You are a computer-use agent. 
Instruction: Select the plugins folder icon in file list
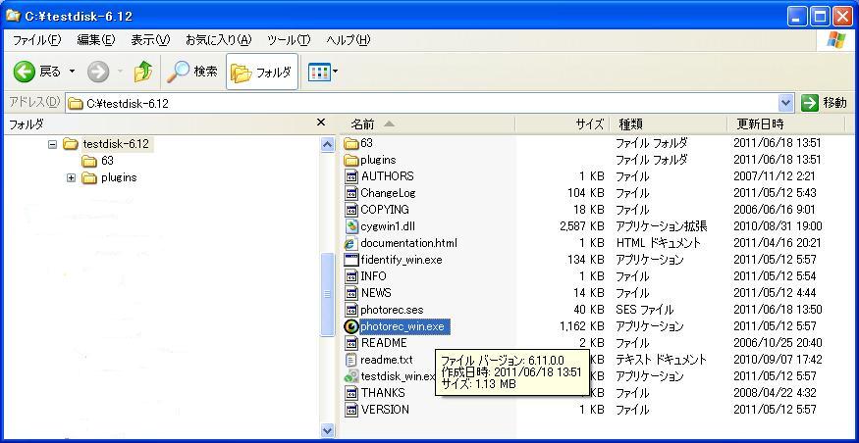[351, 161]
